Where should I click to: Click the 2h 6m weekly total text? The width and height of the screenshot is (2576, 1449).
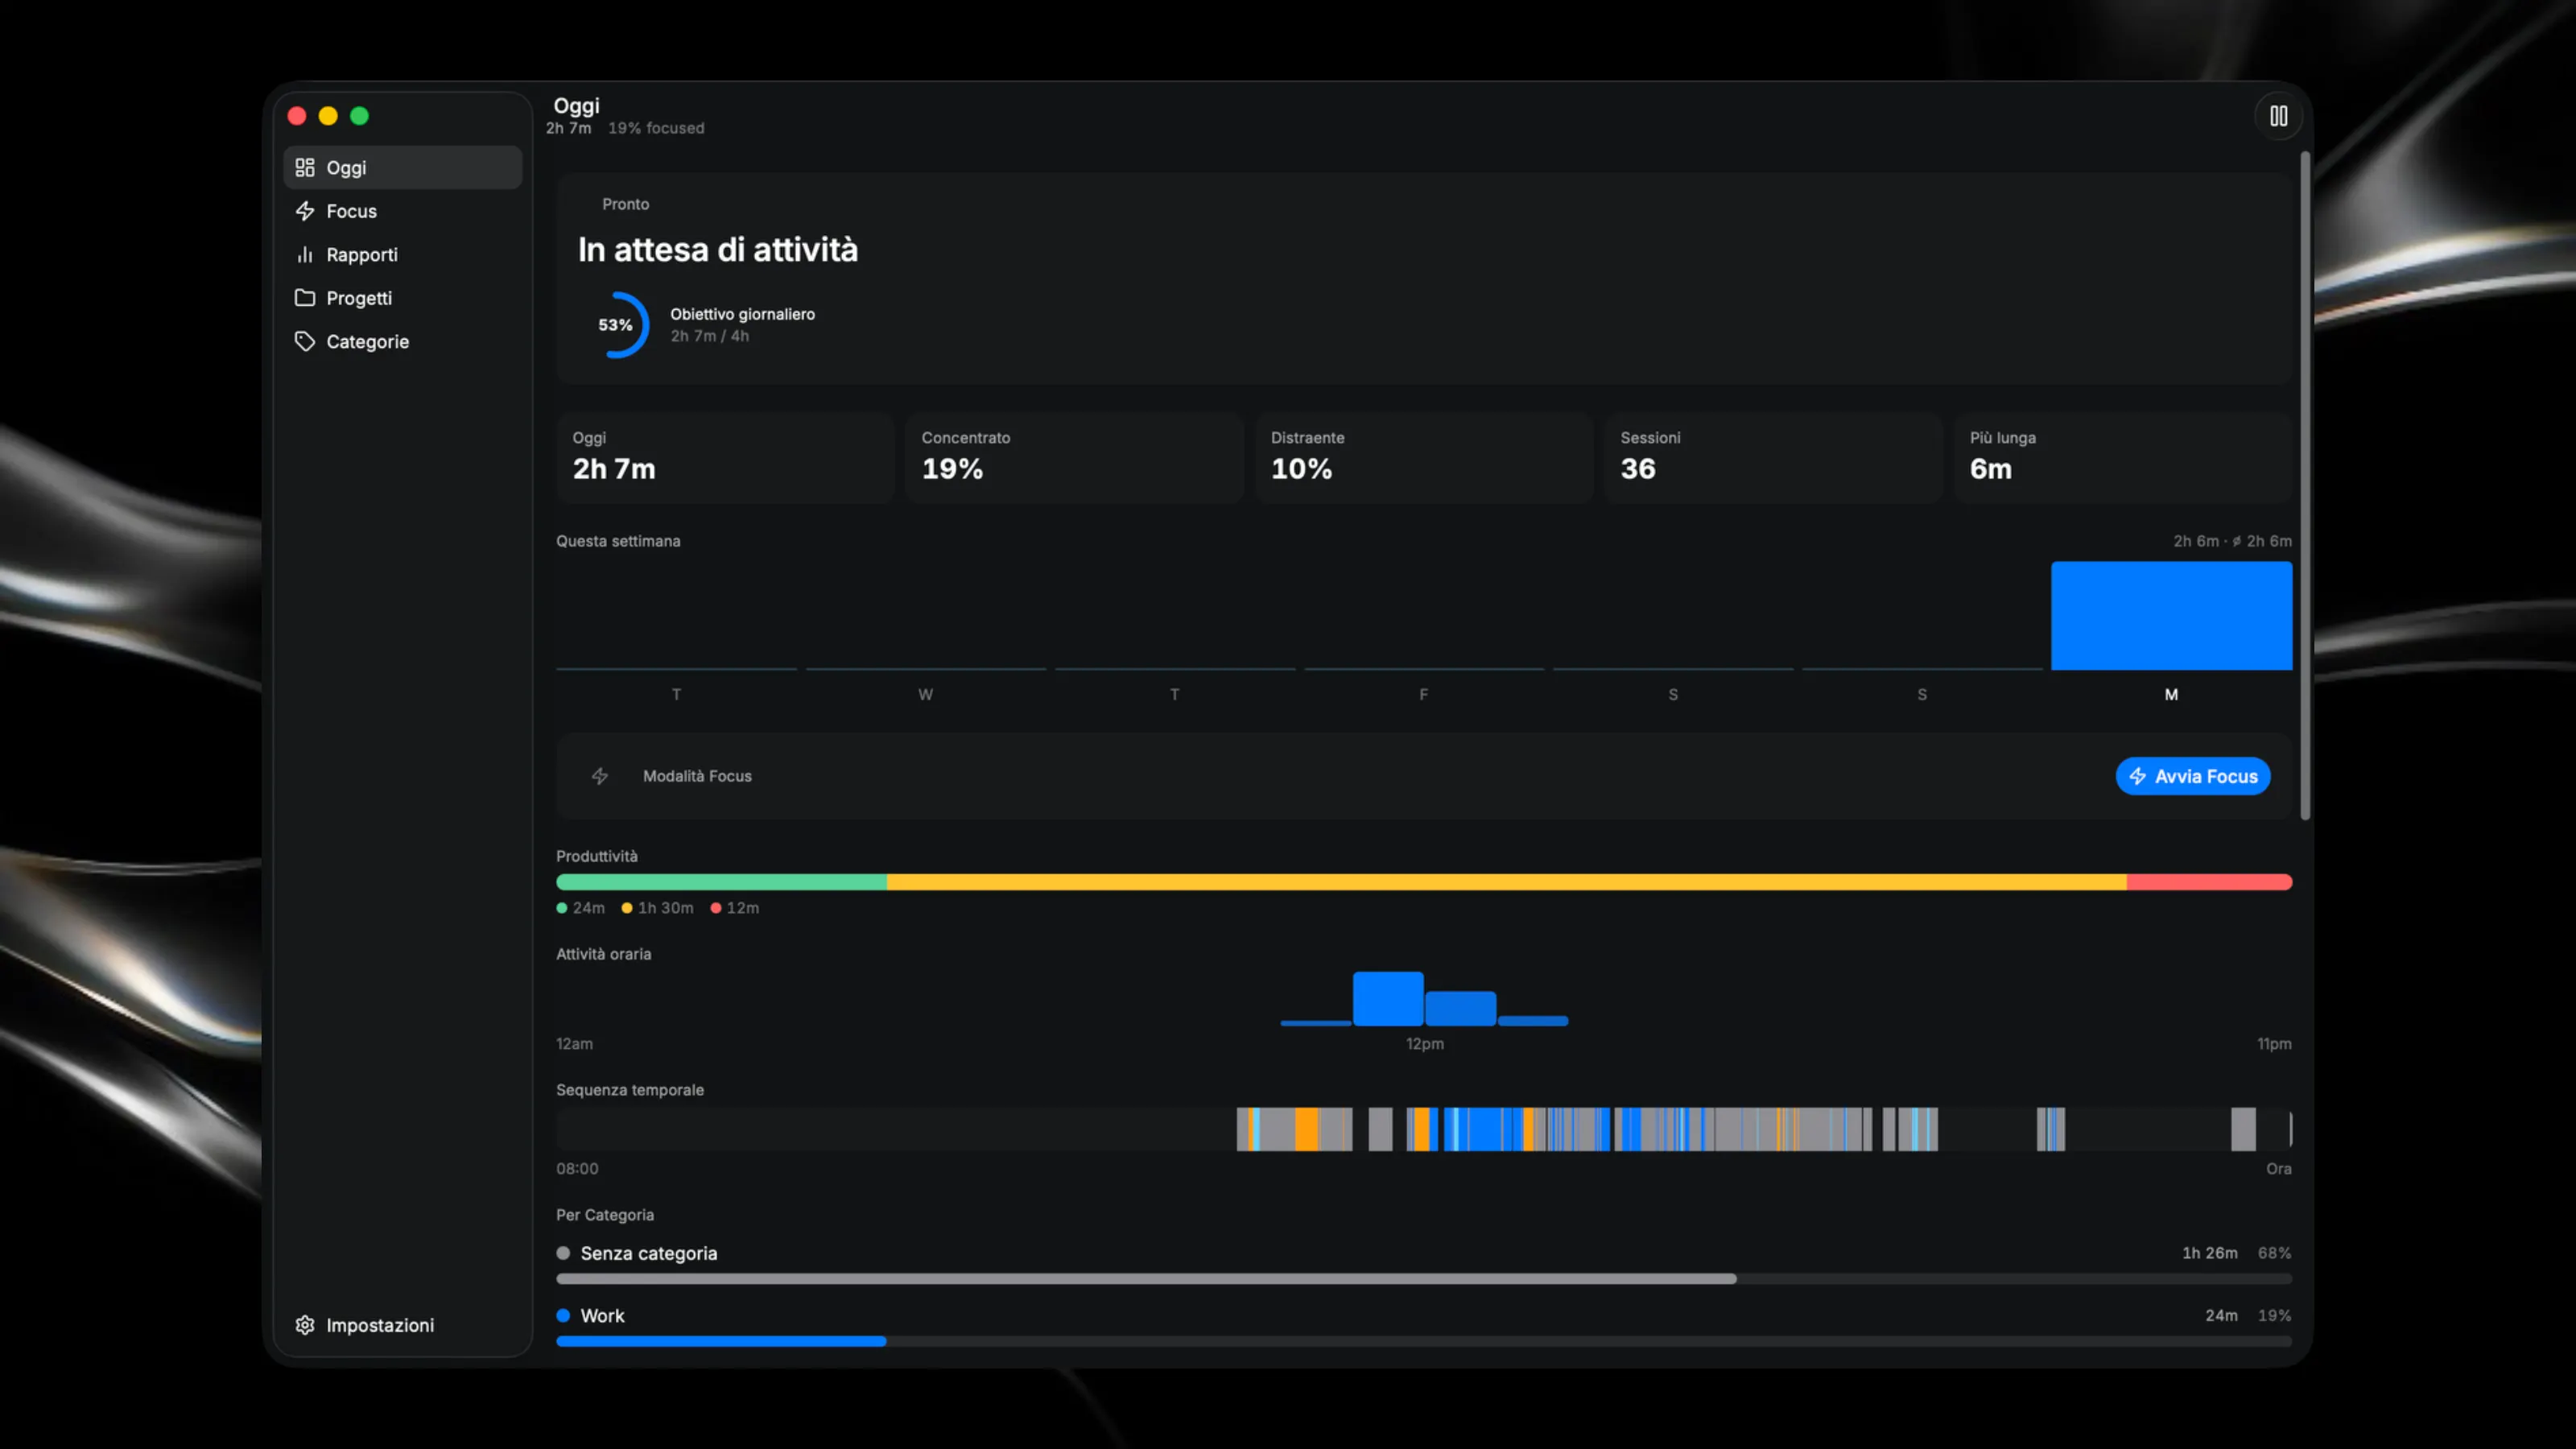[2232, 541]
